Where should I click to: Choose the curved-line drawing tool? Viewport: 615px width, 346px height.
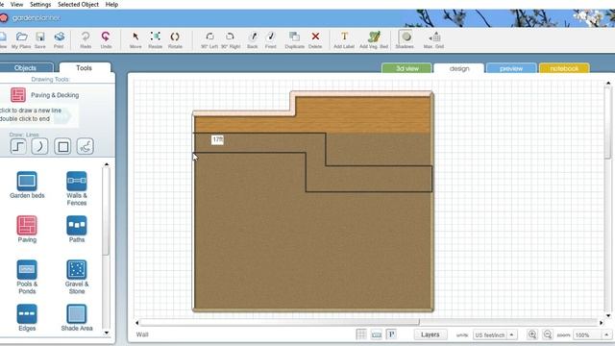click(x=39, y=147)
